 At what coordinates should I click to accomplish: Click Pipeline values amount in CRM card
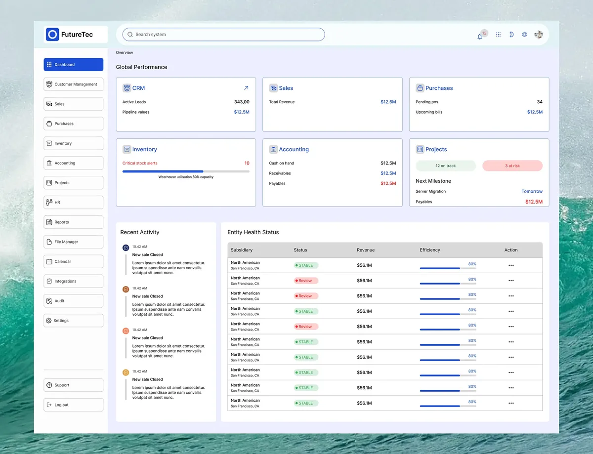click(x=242, y=112)
